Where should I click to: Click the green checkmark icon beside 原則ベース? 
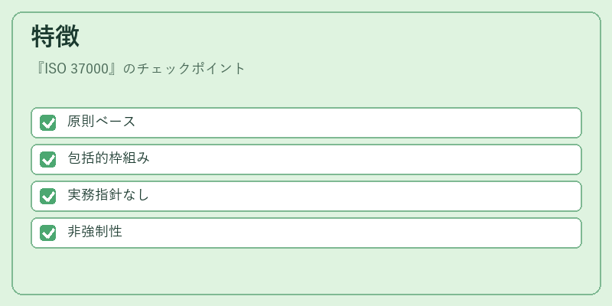pos(48,122)
